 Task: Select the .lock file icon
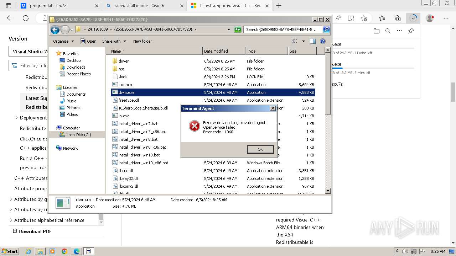[115, 77]
